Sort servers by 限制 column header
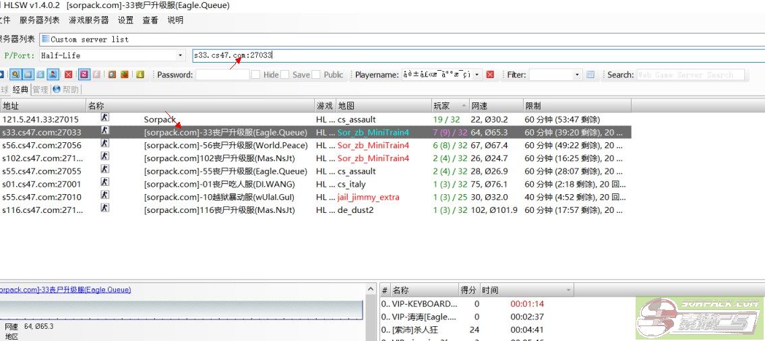765x341 pixels. (x=577, y=105)
